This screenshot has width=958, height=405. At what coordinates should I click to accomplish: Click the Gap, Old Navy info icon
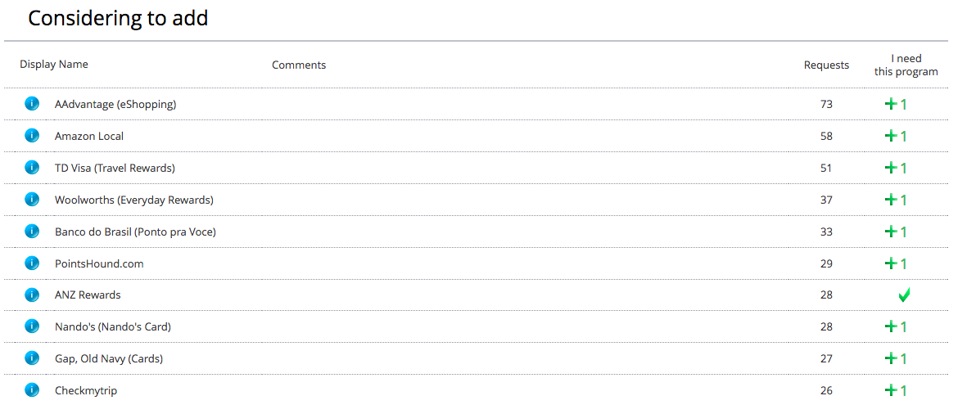pyautogui.click(x=32, y=358)
